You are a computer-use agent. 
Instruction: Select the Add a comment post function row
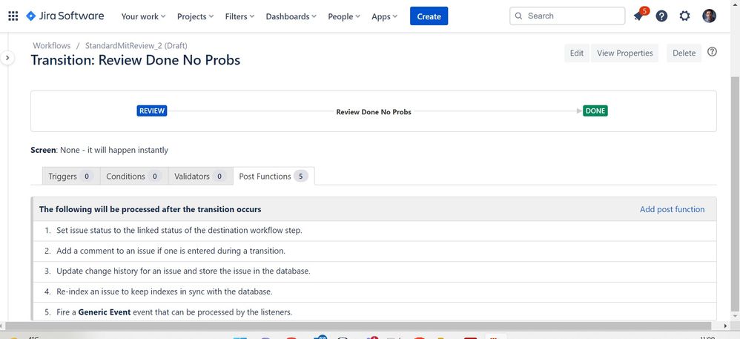(x=374, y=251)
